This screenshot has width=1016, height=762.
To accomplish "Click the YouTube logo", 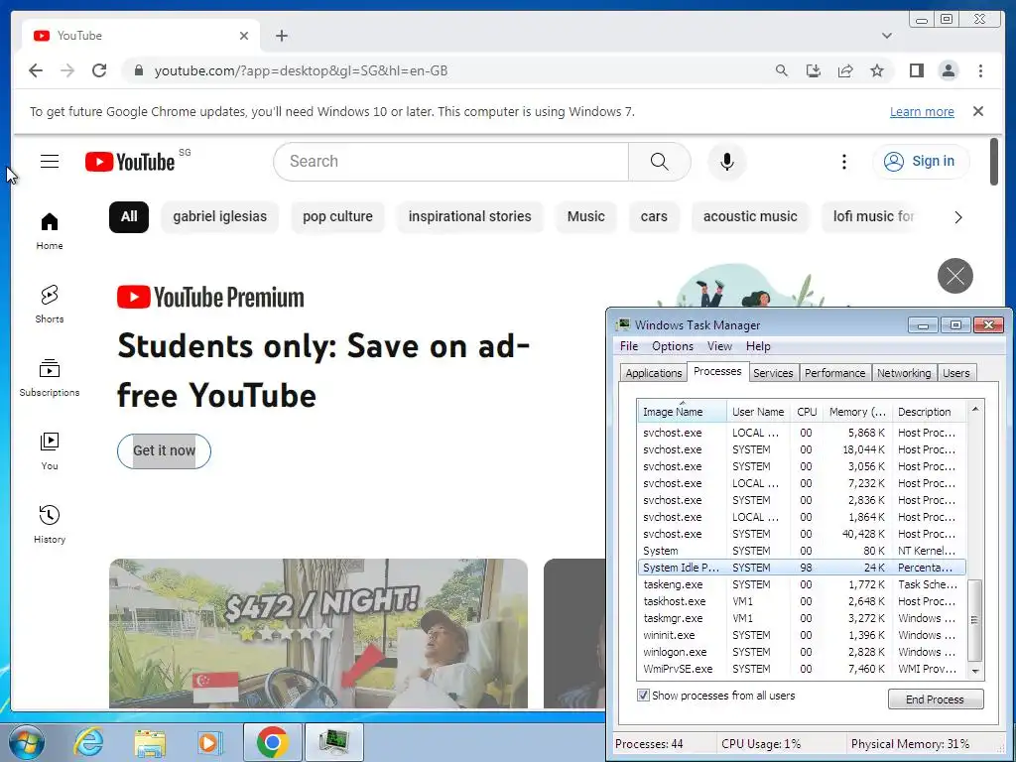I will coord(130,162).
